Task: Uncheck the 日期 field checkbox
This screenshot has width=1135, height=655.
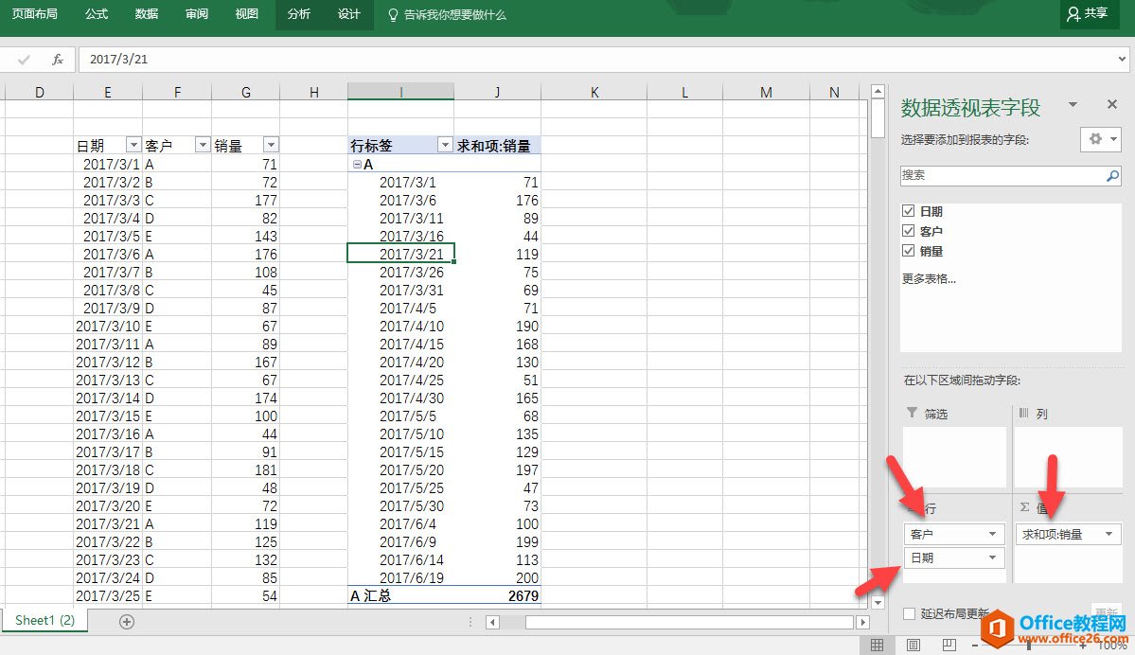Action: (x=909, y=211)
